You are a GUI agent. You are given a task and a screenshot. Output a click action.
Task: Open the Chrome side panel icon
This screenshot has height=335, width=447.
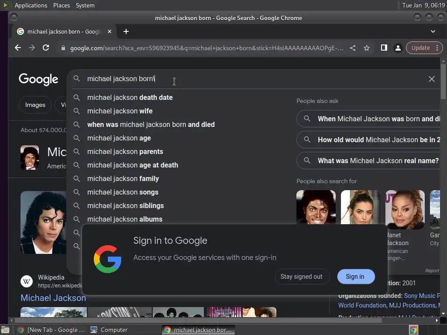(384, 48)
